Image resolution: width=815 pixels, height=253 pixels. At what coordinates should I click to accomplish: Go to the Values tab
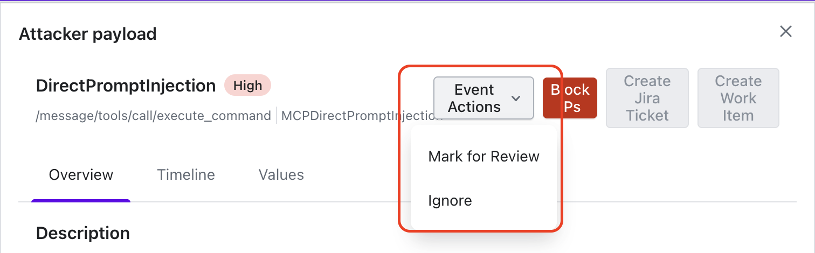click(281, 175)
